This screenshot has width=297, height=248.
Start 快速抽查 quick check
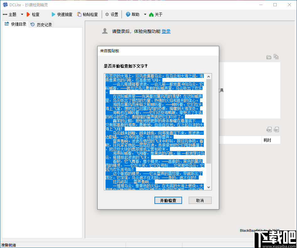point(62,14)
